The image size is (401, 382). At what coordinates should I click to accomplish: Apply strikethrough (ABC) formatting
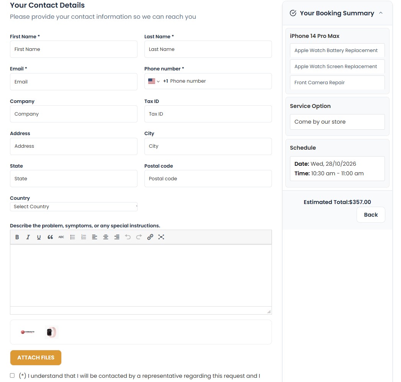(x=61, y=237)
